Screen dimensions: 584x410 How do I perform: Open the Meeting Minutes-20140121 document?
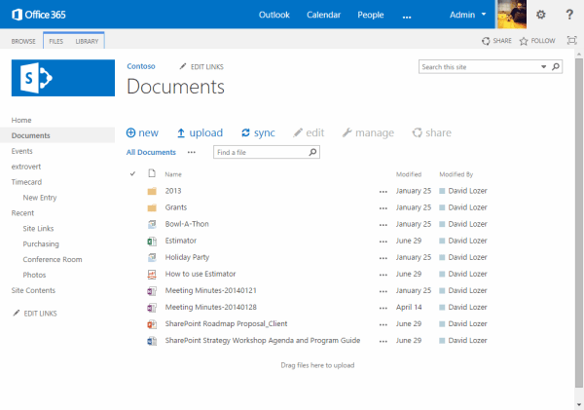point(211,290)
